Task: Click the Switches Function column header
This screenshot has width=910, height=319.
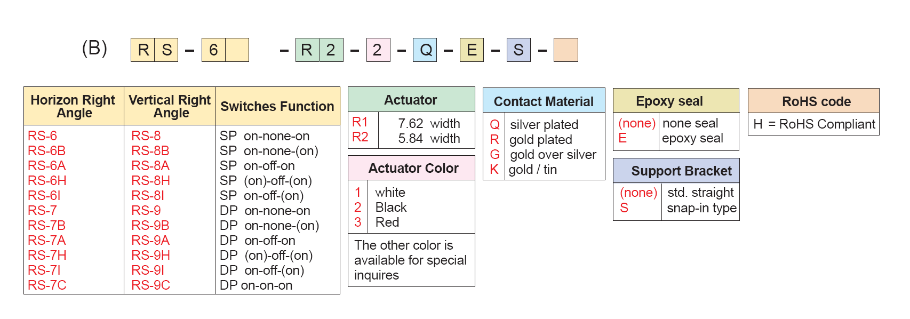Action: [x=277, y=106]
